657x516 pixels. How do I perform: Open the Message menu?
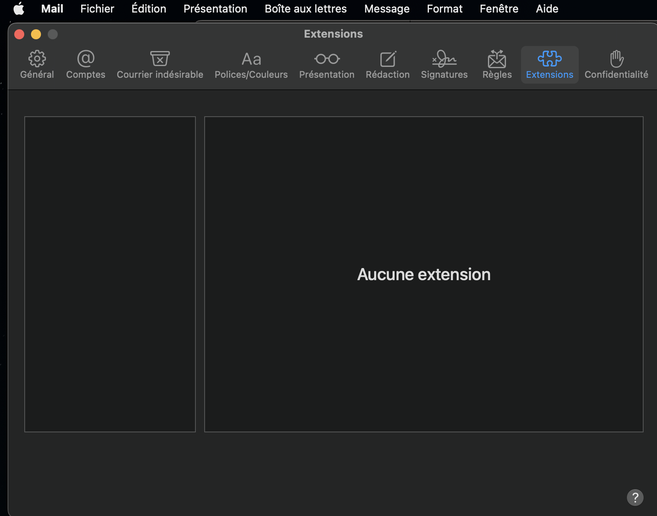coord(387,9)
